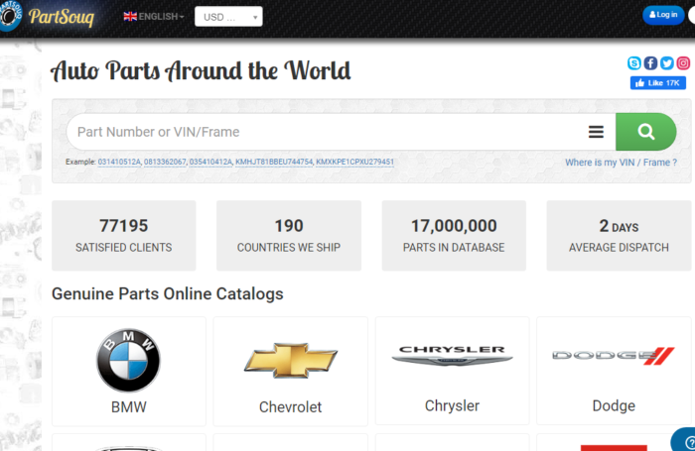Click the 190 Countries We Ship tile
This screenshot has height=451, width=695.
pyautogui.click(x=289, y=236)
